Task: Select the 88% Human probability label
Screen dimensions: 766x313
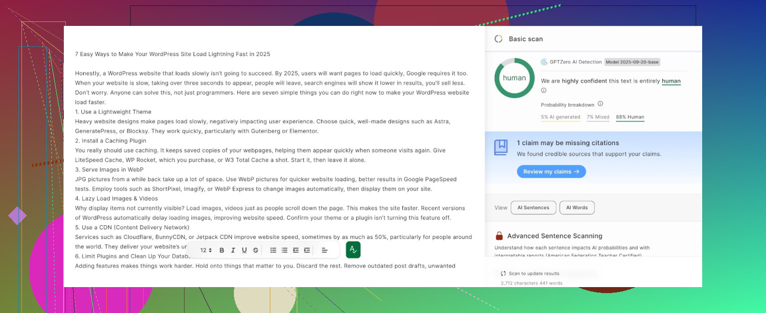Action: click(x=630, y=117)
